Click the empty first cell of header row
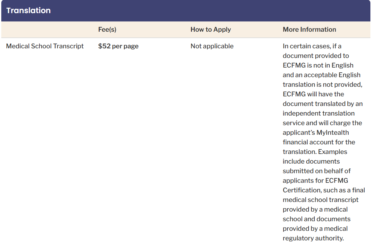Screen dimensions: 372x250 (x=48, y=29)
